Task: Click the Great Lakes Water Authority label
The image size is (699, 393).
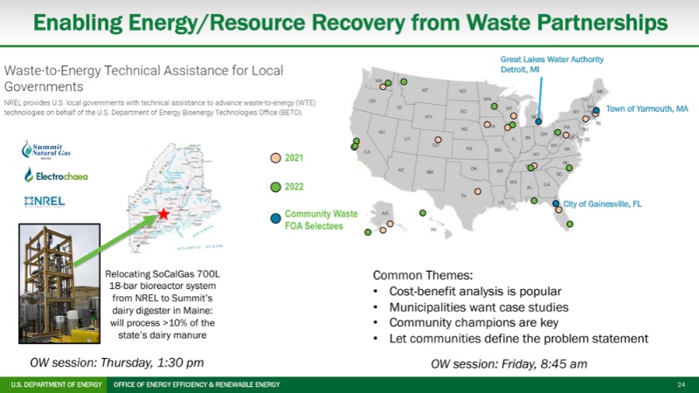Action: [551, 64]
